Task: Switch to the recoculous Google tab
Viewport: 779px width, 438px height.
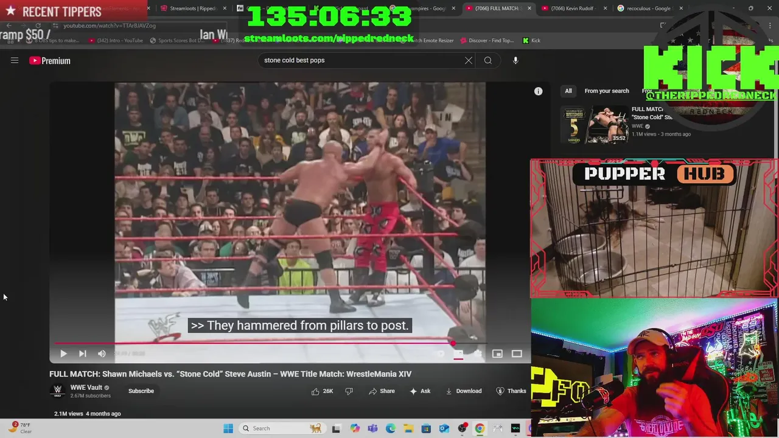Action: pos(649,9)
